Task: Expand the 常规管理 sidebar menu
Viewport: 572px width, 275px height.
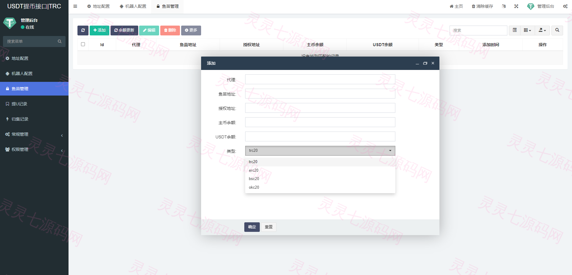Action: (34, 135)
